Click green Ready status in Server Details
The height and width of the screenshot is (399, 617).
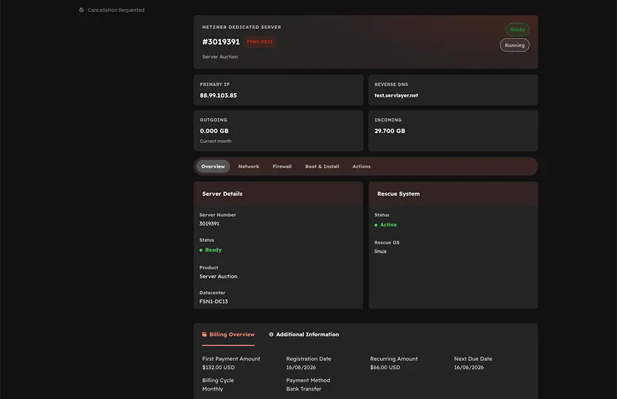[211, 250]
